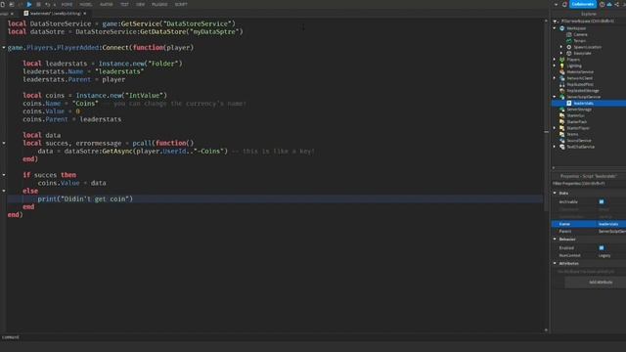
Task: Click the Baseplate part icon
Action: click(569, 53)
